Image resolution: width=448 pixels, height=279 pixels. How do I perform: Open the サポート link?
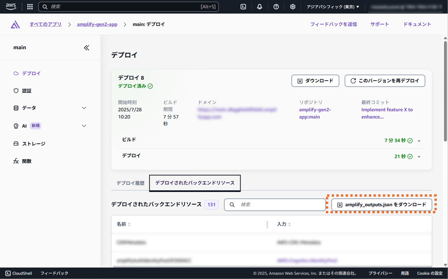[379, 24]
